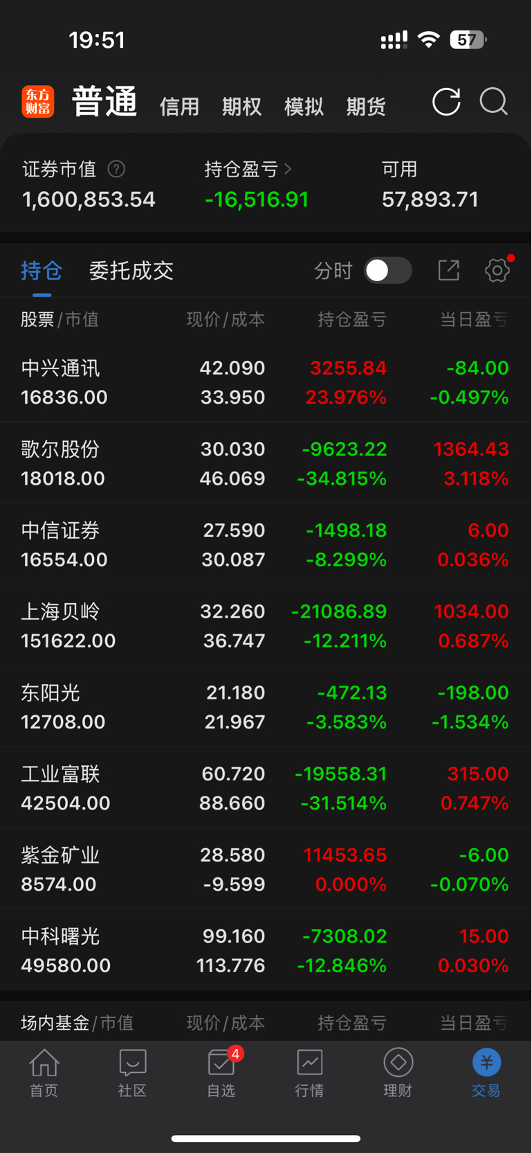Image resolution: width=532 pixels, height=1153 pixels.
Task: Sort by 持仓盈亏 column header
Action: coord(352,319)
